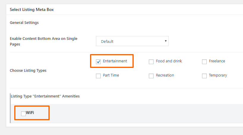
Task: Click the Recreation label text
Action: click(x=165, y=75)
